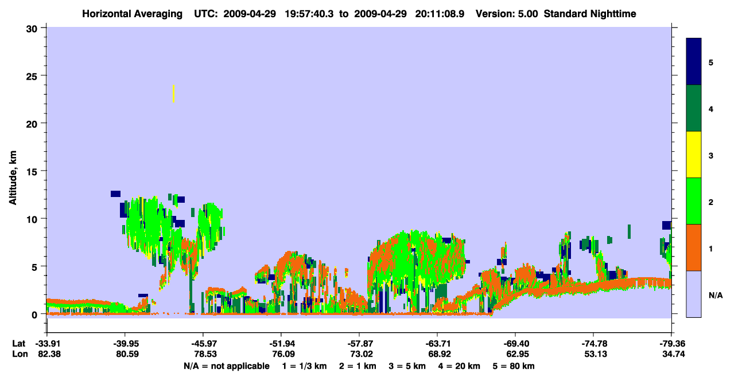Click the lavender N/A legend swatch
This screenshot has width=746, height=382.
(x=694, y=294)
